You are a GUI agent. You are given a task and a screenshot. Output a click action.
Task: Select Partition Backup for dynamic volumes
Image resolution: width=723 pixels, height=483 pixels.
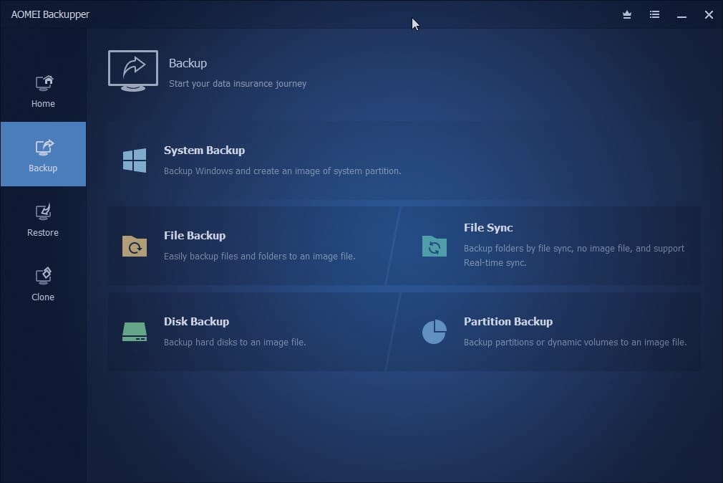508,321
